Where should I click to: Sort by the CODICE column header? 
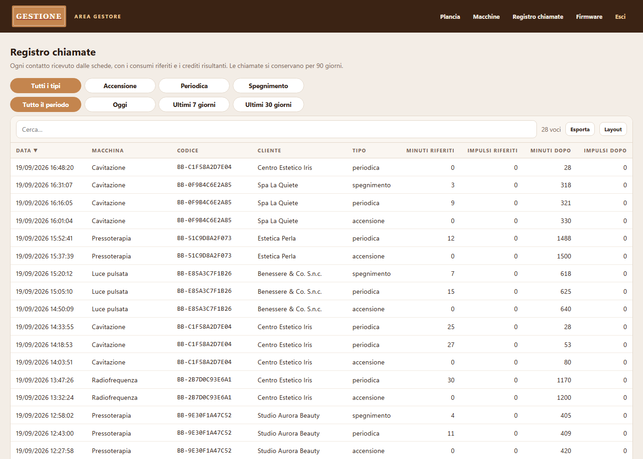coord(188,151)
